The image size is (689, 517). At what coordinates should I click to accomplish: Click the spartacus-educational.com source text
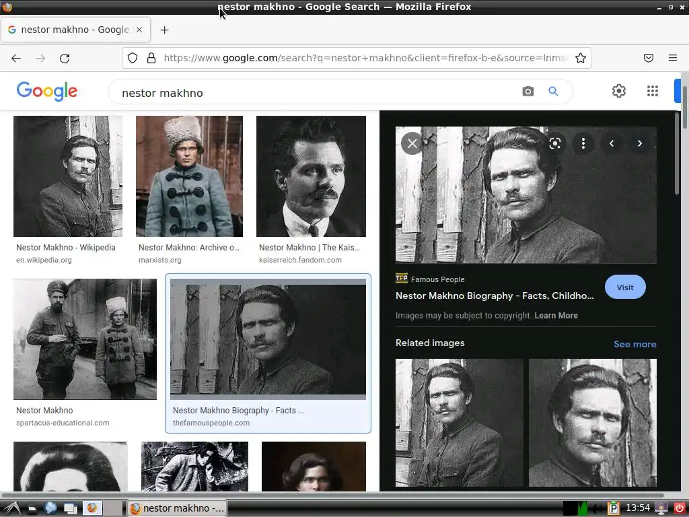(x=63, y=423)
